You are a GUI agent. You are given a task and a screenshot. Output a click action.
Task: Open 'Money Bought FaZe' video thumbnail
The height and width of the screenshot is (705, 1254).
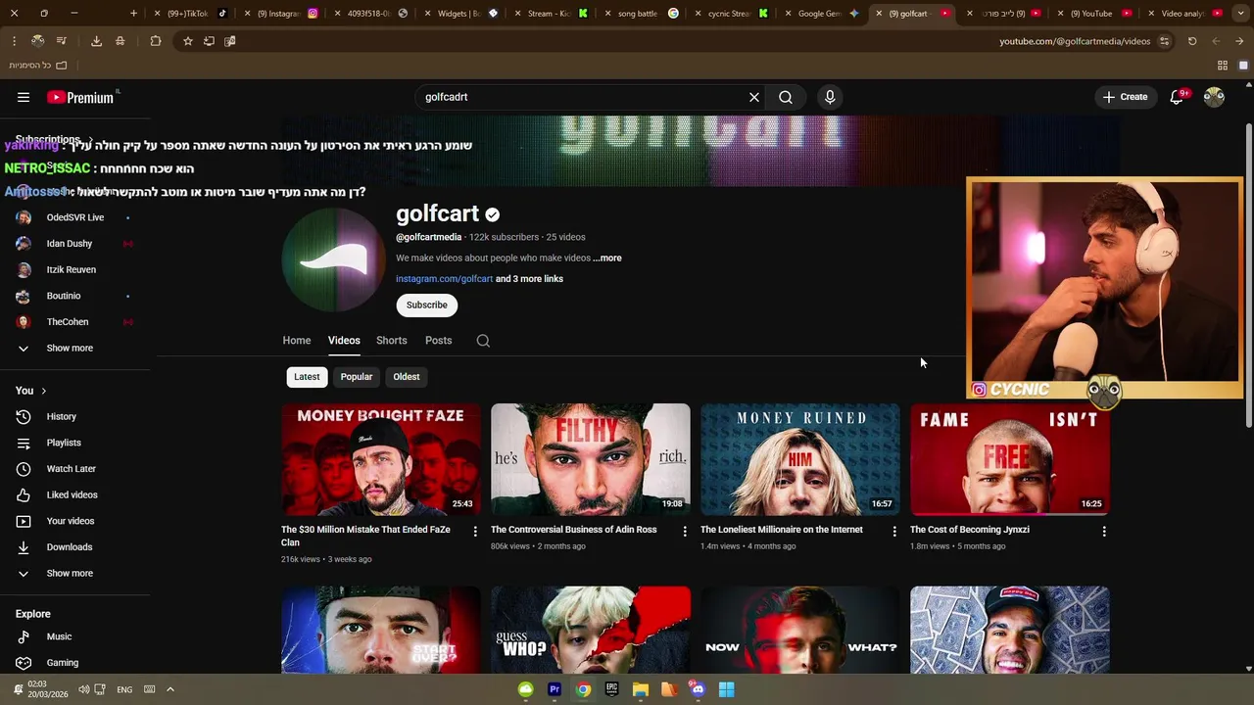tap(381, 459)
